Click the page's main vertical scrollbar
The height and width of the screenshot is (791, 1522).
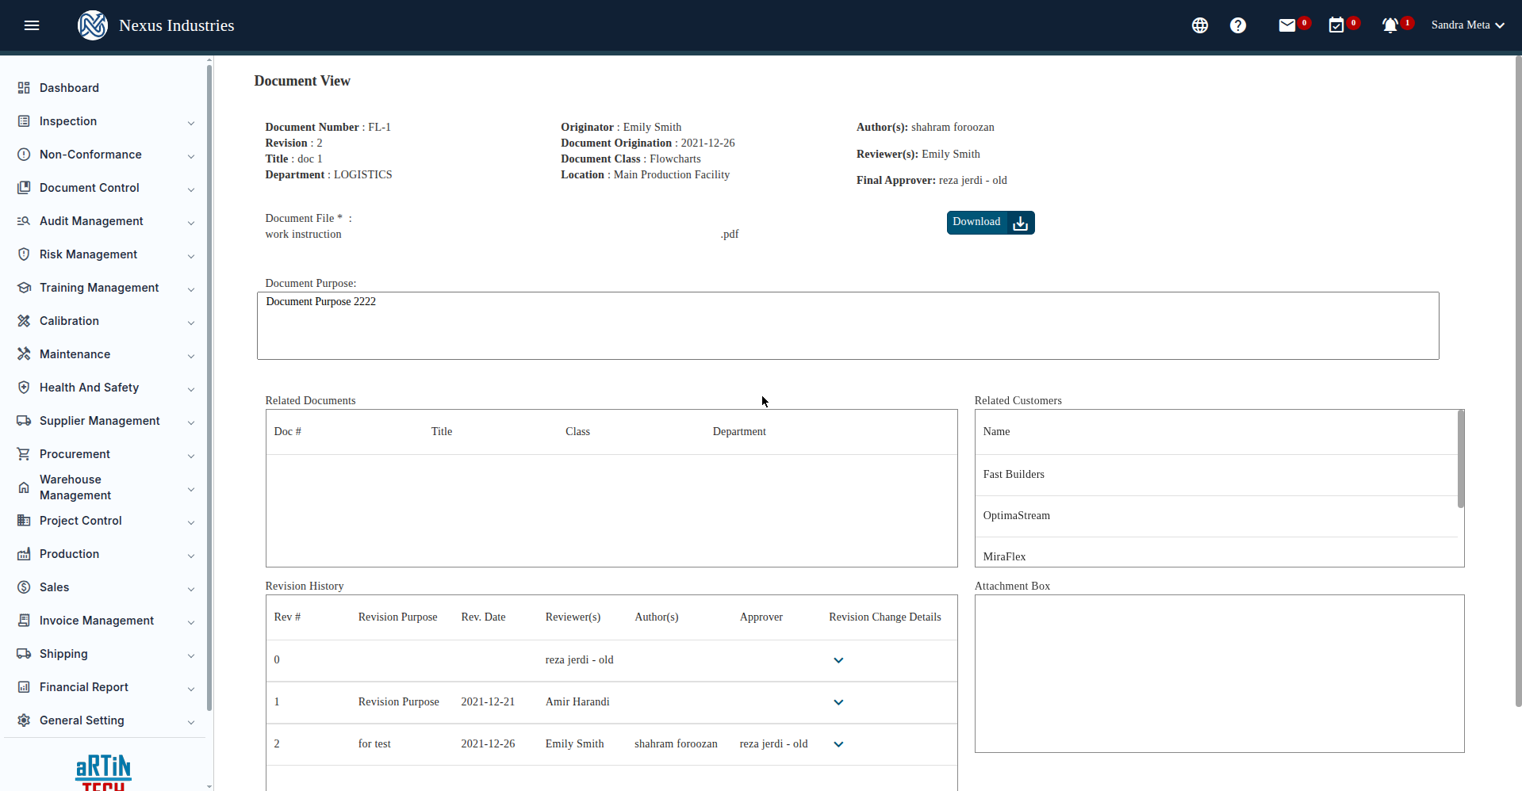pos(1518,380)
